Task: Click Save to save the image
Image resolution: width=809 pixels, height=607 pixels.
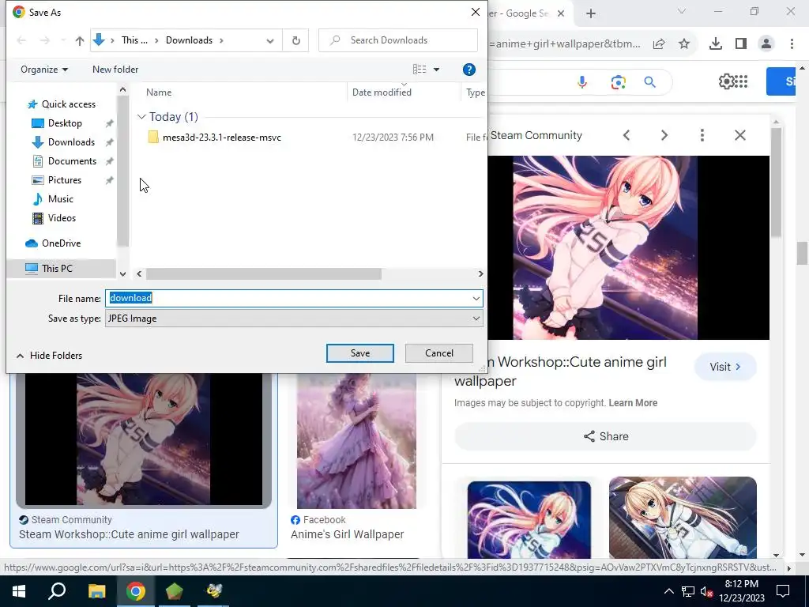Action: [x=360, y=353]
